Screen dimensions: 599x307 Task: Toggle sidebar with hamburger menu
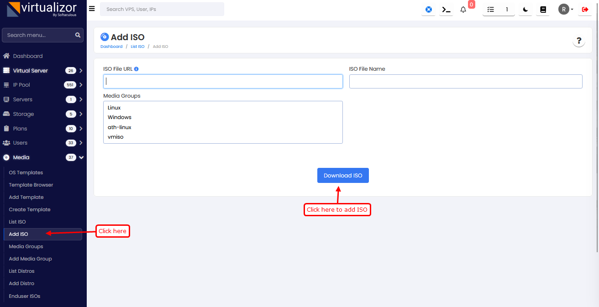(92, 9)
